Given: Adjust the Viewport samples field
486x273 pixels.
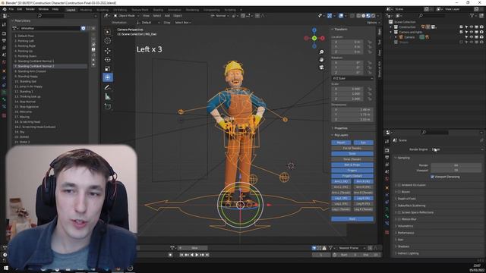Looking at the screenshot, I should 456,170.
